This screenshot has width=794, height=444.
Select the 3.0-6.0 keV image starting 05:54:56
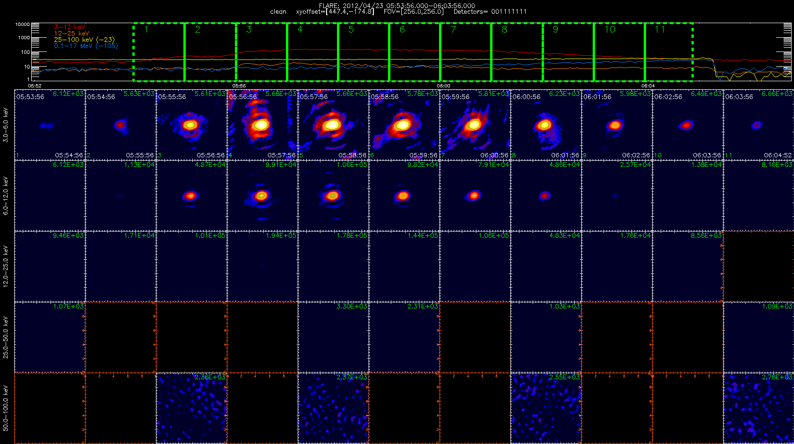121,125
